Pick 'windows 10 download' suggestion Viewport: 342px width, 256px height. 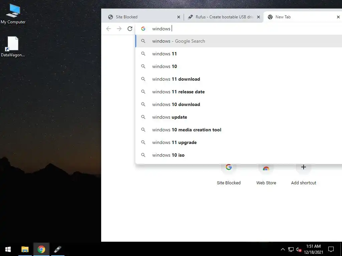pos(238,104)
